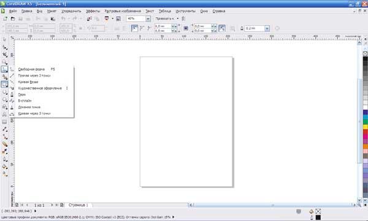The width and height of the screenshot is (368, 221).
Task: Select the Rectangle tool in the toolbox
Action: coord(4,84)
